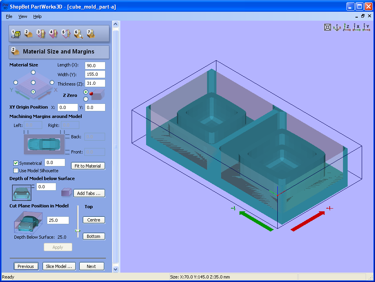Screen dimensions: 375x282
Task: Click XY Origin X field
Action: (x=68, y=107)
